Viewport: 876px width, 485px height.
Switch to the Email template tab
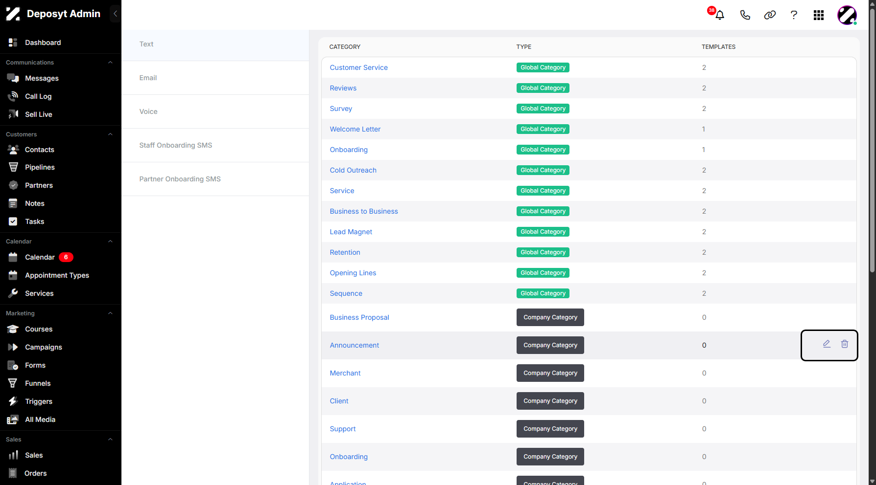tap(215, 78)
